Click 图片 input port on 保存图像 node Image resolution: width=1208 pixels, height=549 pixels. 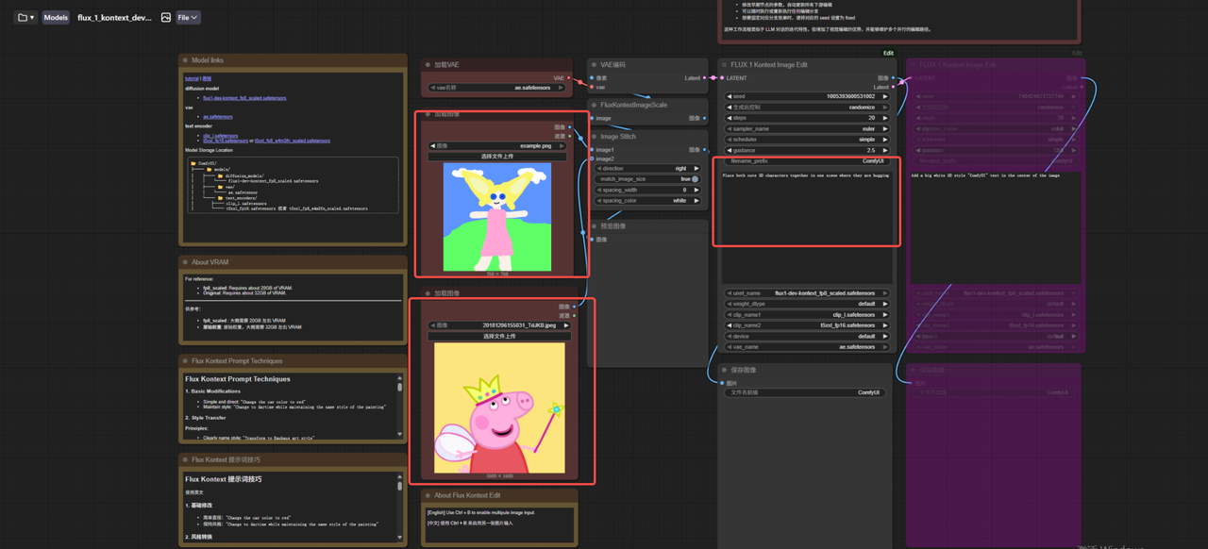(x=723, y=383)
